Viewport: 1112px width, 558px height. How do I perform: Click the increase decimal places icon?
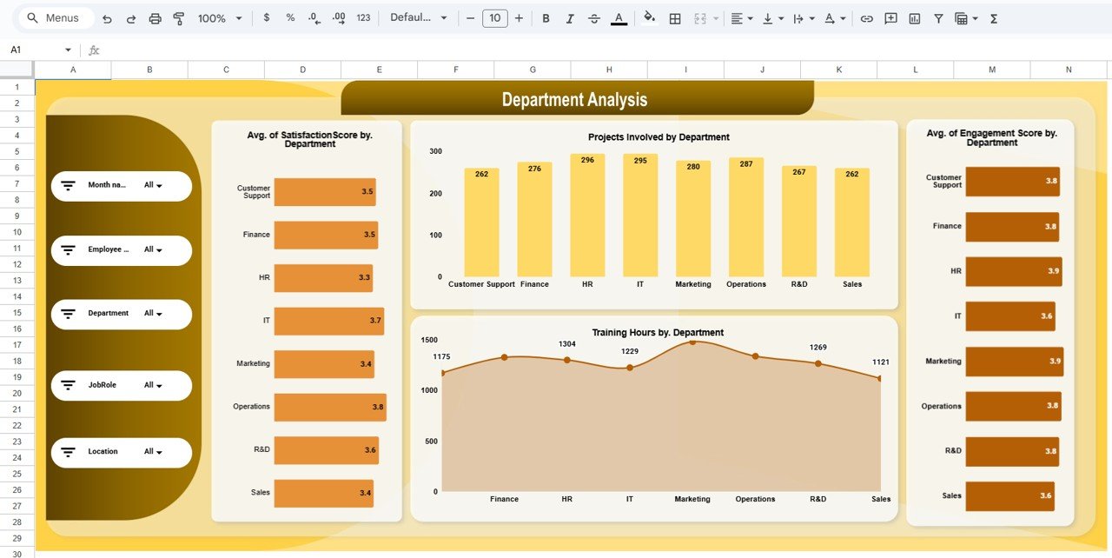338,17
